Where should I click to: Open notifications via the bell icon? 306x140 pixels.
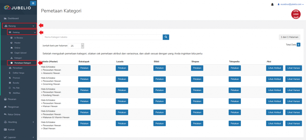(273, 4)
